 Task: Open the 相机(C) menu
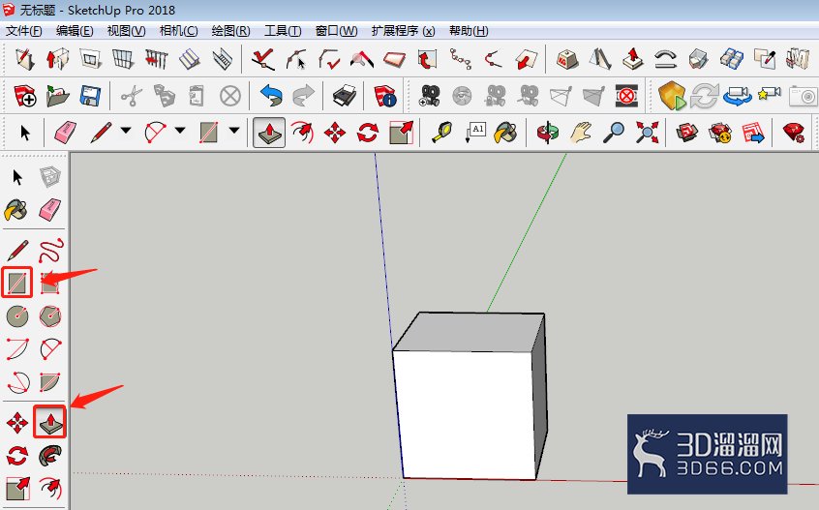pyautogui.click(x=178, y=31)
